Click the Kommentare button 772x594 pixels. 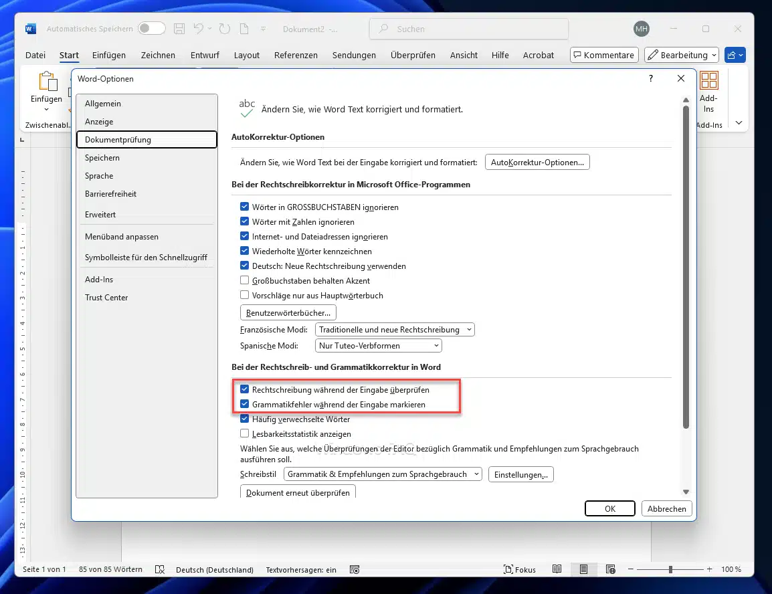tap(604, 55)
